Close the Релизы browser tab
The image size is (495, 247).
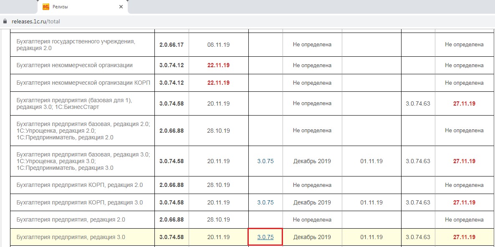(x=121, y=7)
